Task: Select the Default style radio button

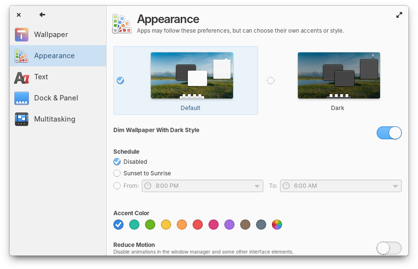Action: pyautogui.click(x=120, y=81)
